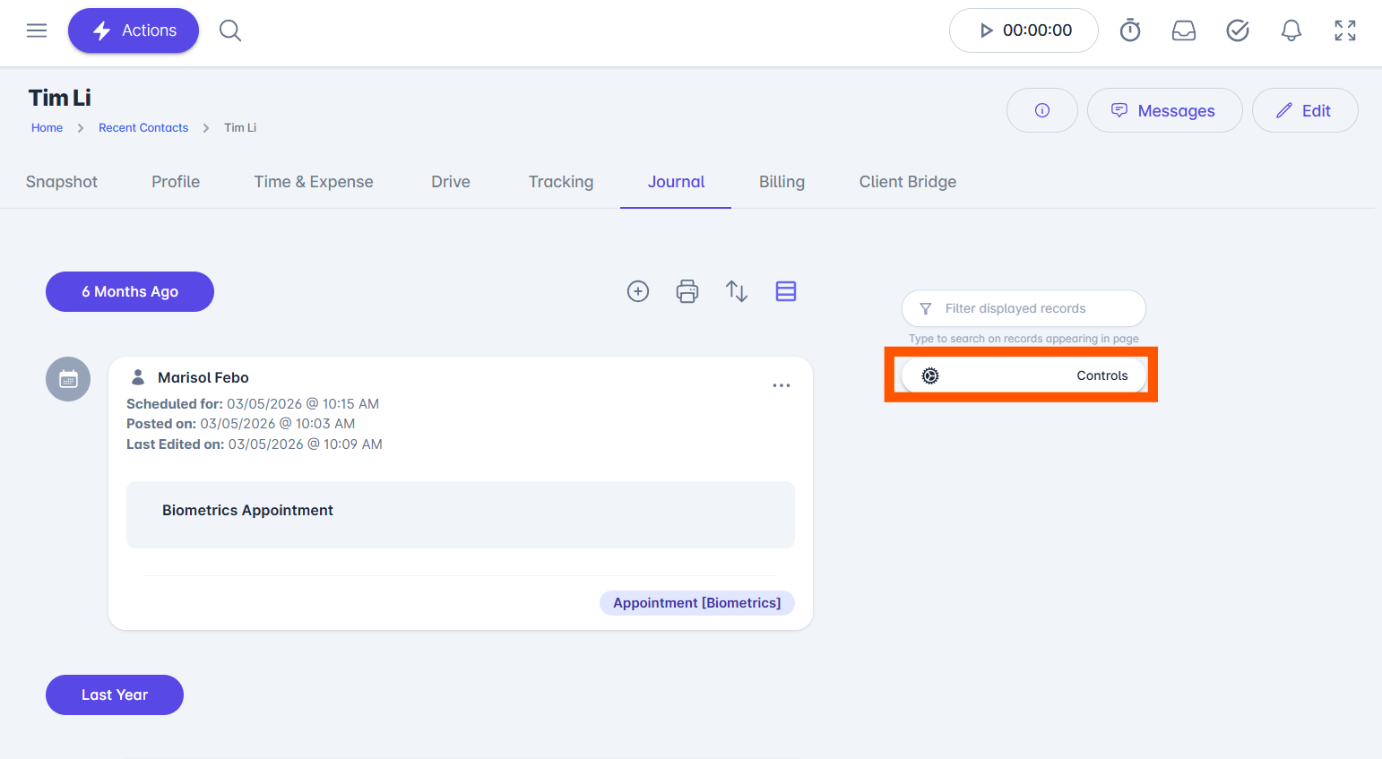Switch to the Profile tab
This screenshot has width=1382, height=759.
[x=176, y=182]
